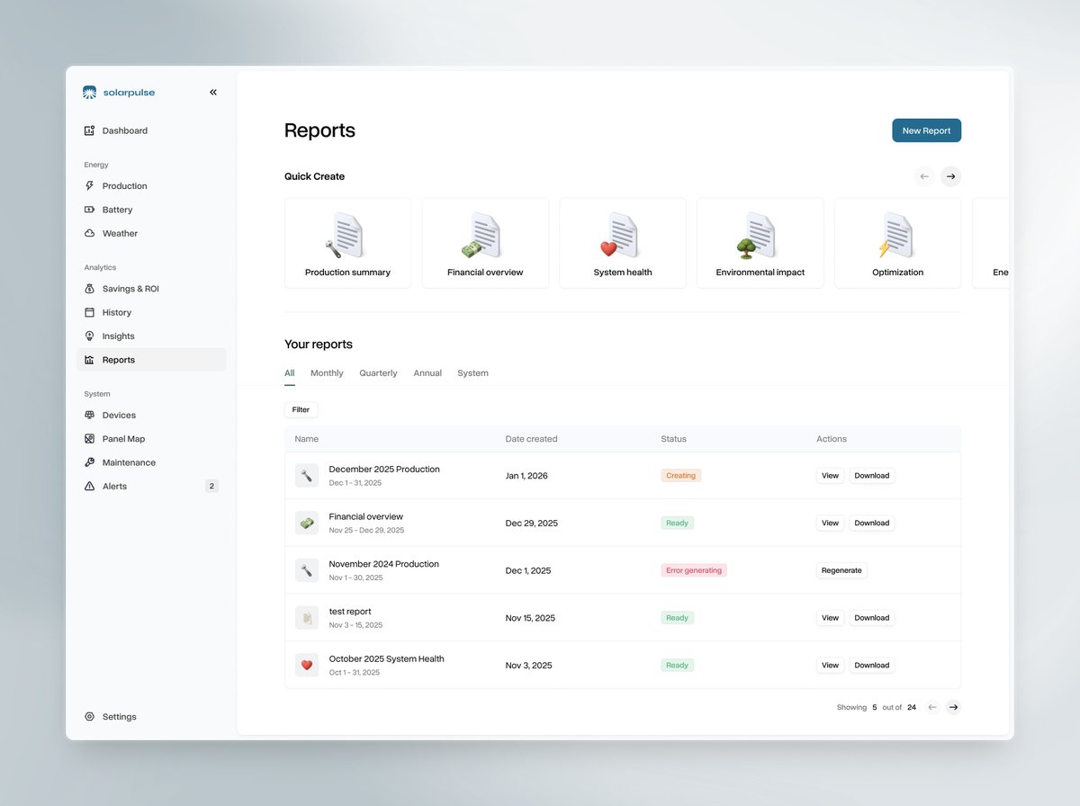
Task: Click the Status column header
Action: click(x=673, y=439)
